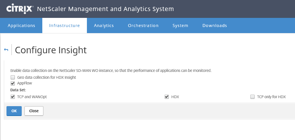Viewport: 295px width, 140px height.
Task: Click the gray footer bar beside Close
Action: (x=169, y=111)
